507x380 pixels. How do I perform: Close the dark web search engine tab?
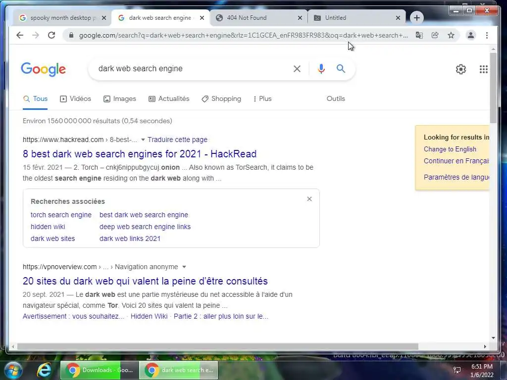[202, 18]
